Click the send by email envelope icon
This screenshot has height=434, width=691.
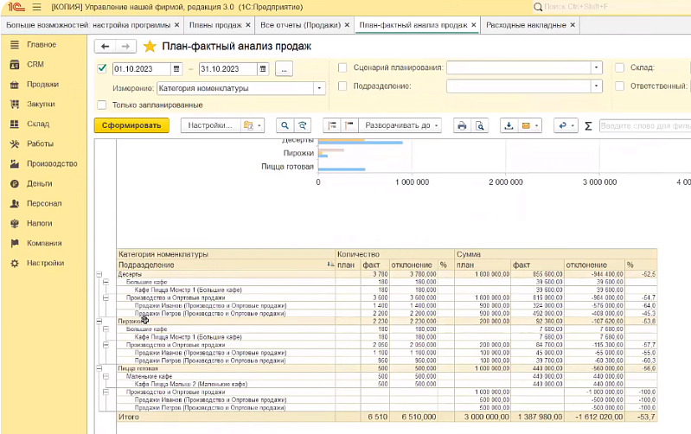pos(525,125)
